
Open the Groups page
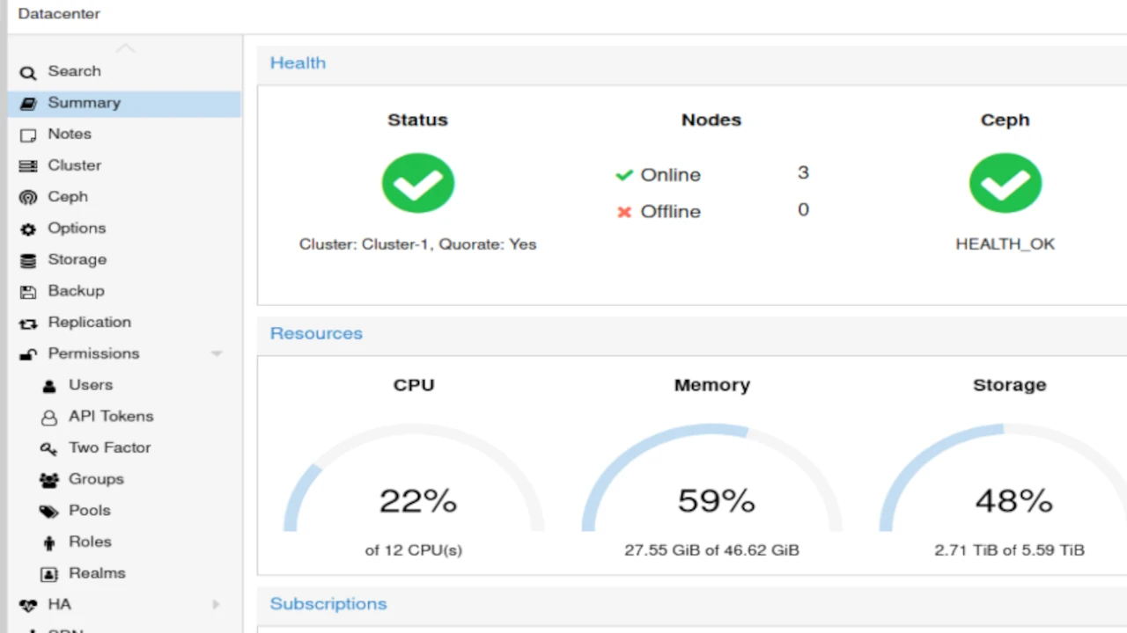coord(96,479)
